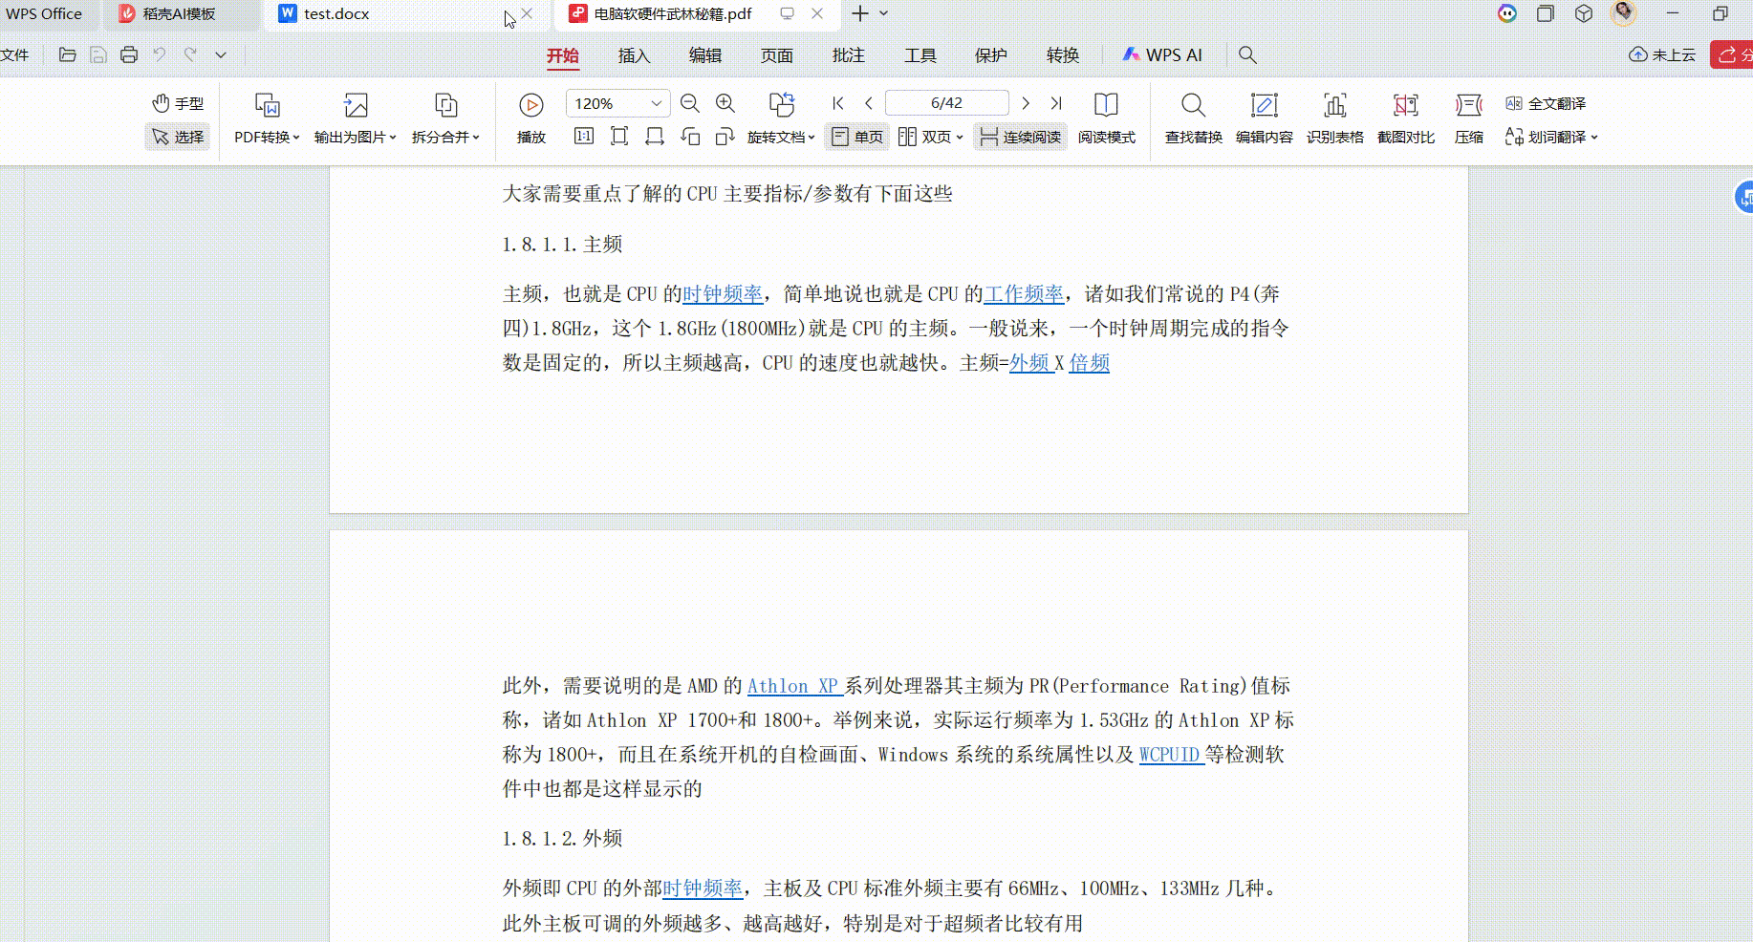Open 查找替换 find and replace
Screen dimensions: 1753x942
1193,118
